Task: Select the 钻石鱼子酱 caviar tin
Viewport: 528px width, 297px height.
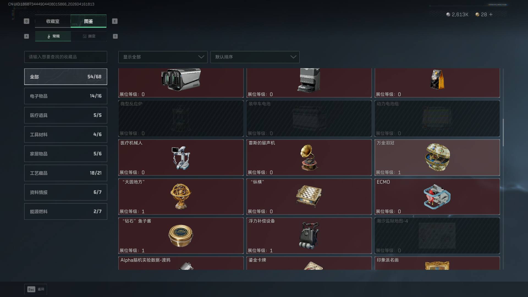Action: [x=181, y=236]
